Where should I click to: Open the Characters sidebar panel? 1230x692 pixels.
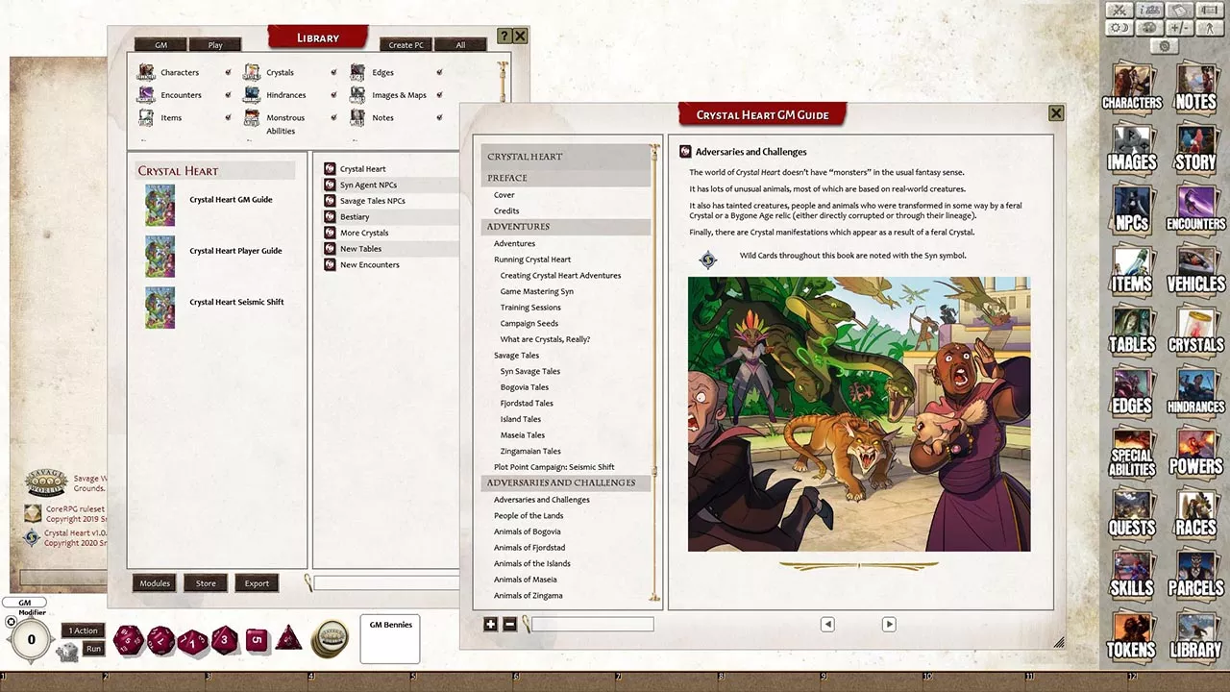coord(1132,86)
